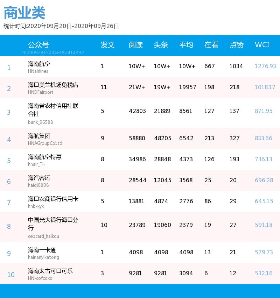The width and height of the screenshot is (280, 298).
Task: Click the rank number 3
Action: [9, 112]
